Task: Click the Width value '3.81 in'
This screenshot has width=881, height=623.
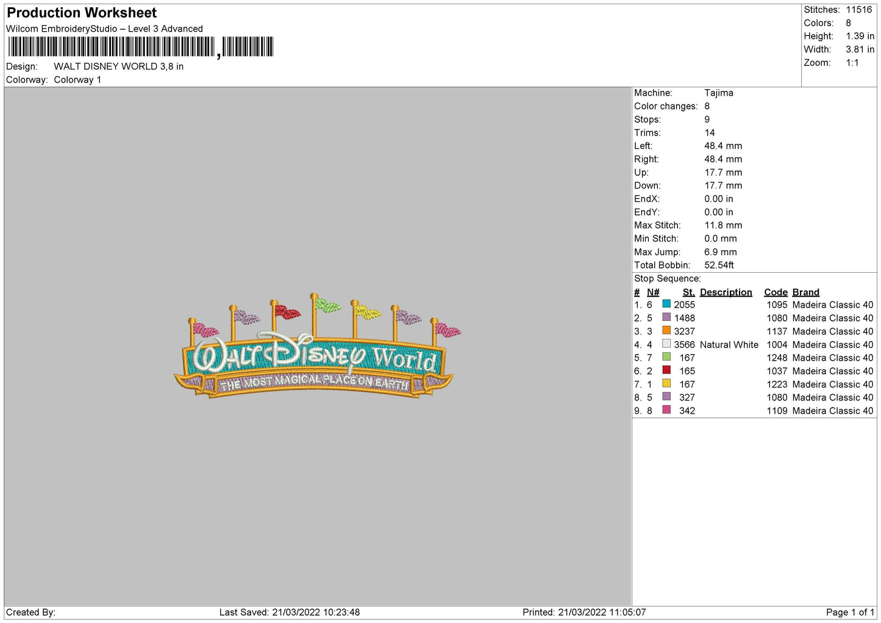Action: coord(860,49)
